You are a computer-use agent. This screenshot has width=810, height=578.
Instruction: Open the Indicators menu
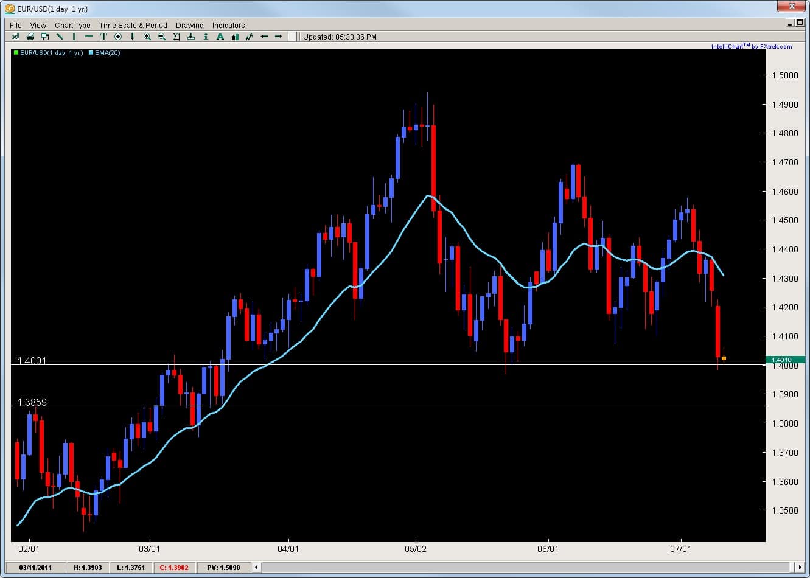point(229,25)
